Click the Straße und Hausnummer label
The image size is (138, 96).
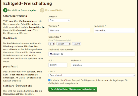[x=61, y=50]
